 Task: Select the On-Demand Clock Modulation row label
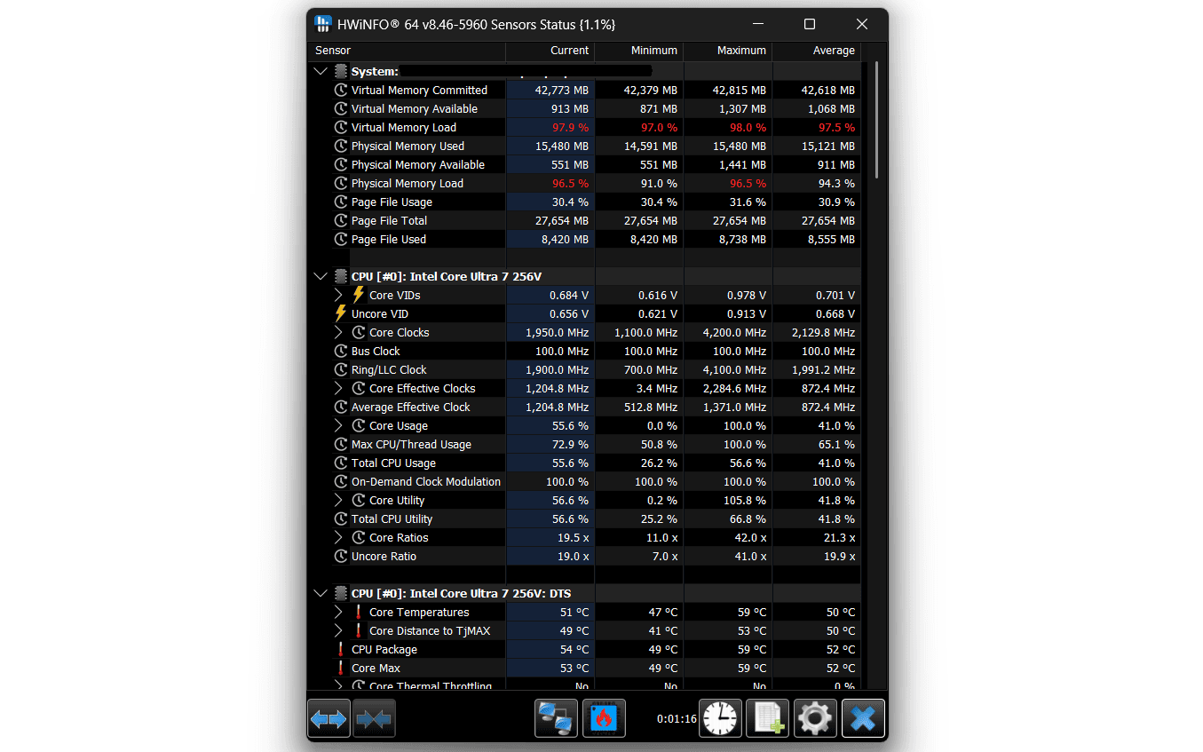[426, 482]
